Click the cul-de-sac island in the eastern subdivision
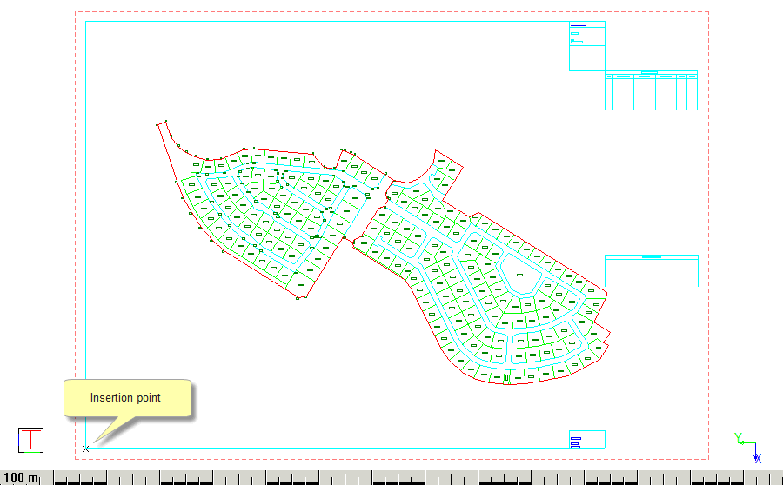Image resolution: width=783 pixels, height=485 pixels. click(x=520, y=278)
